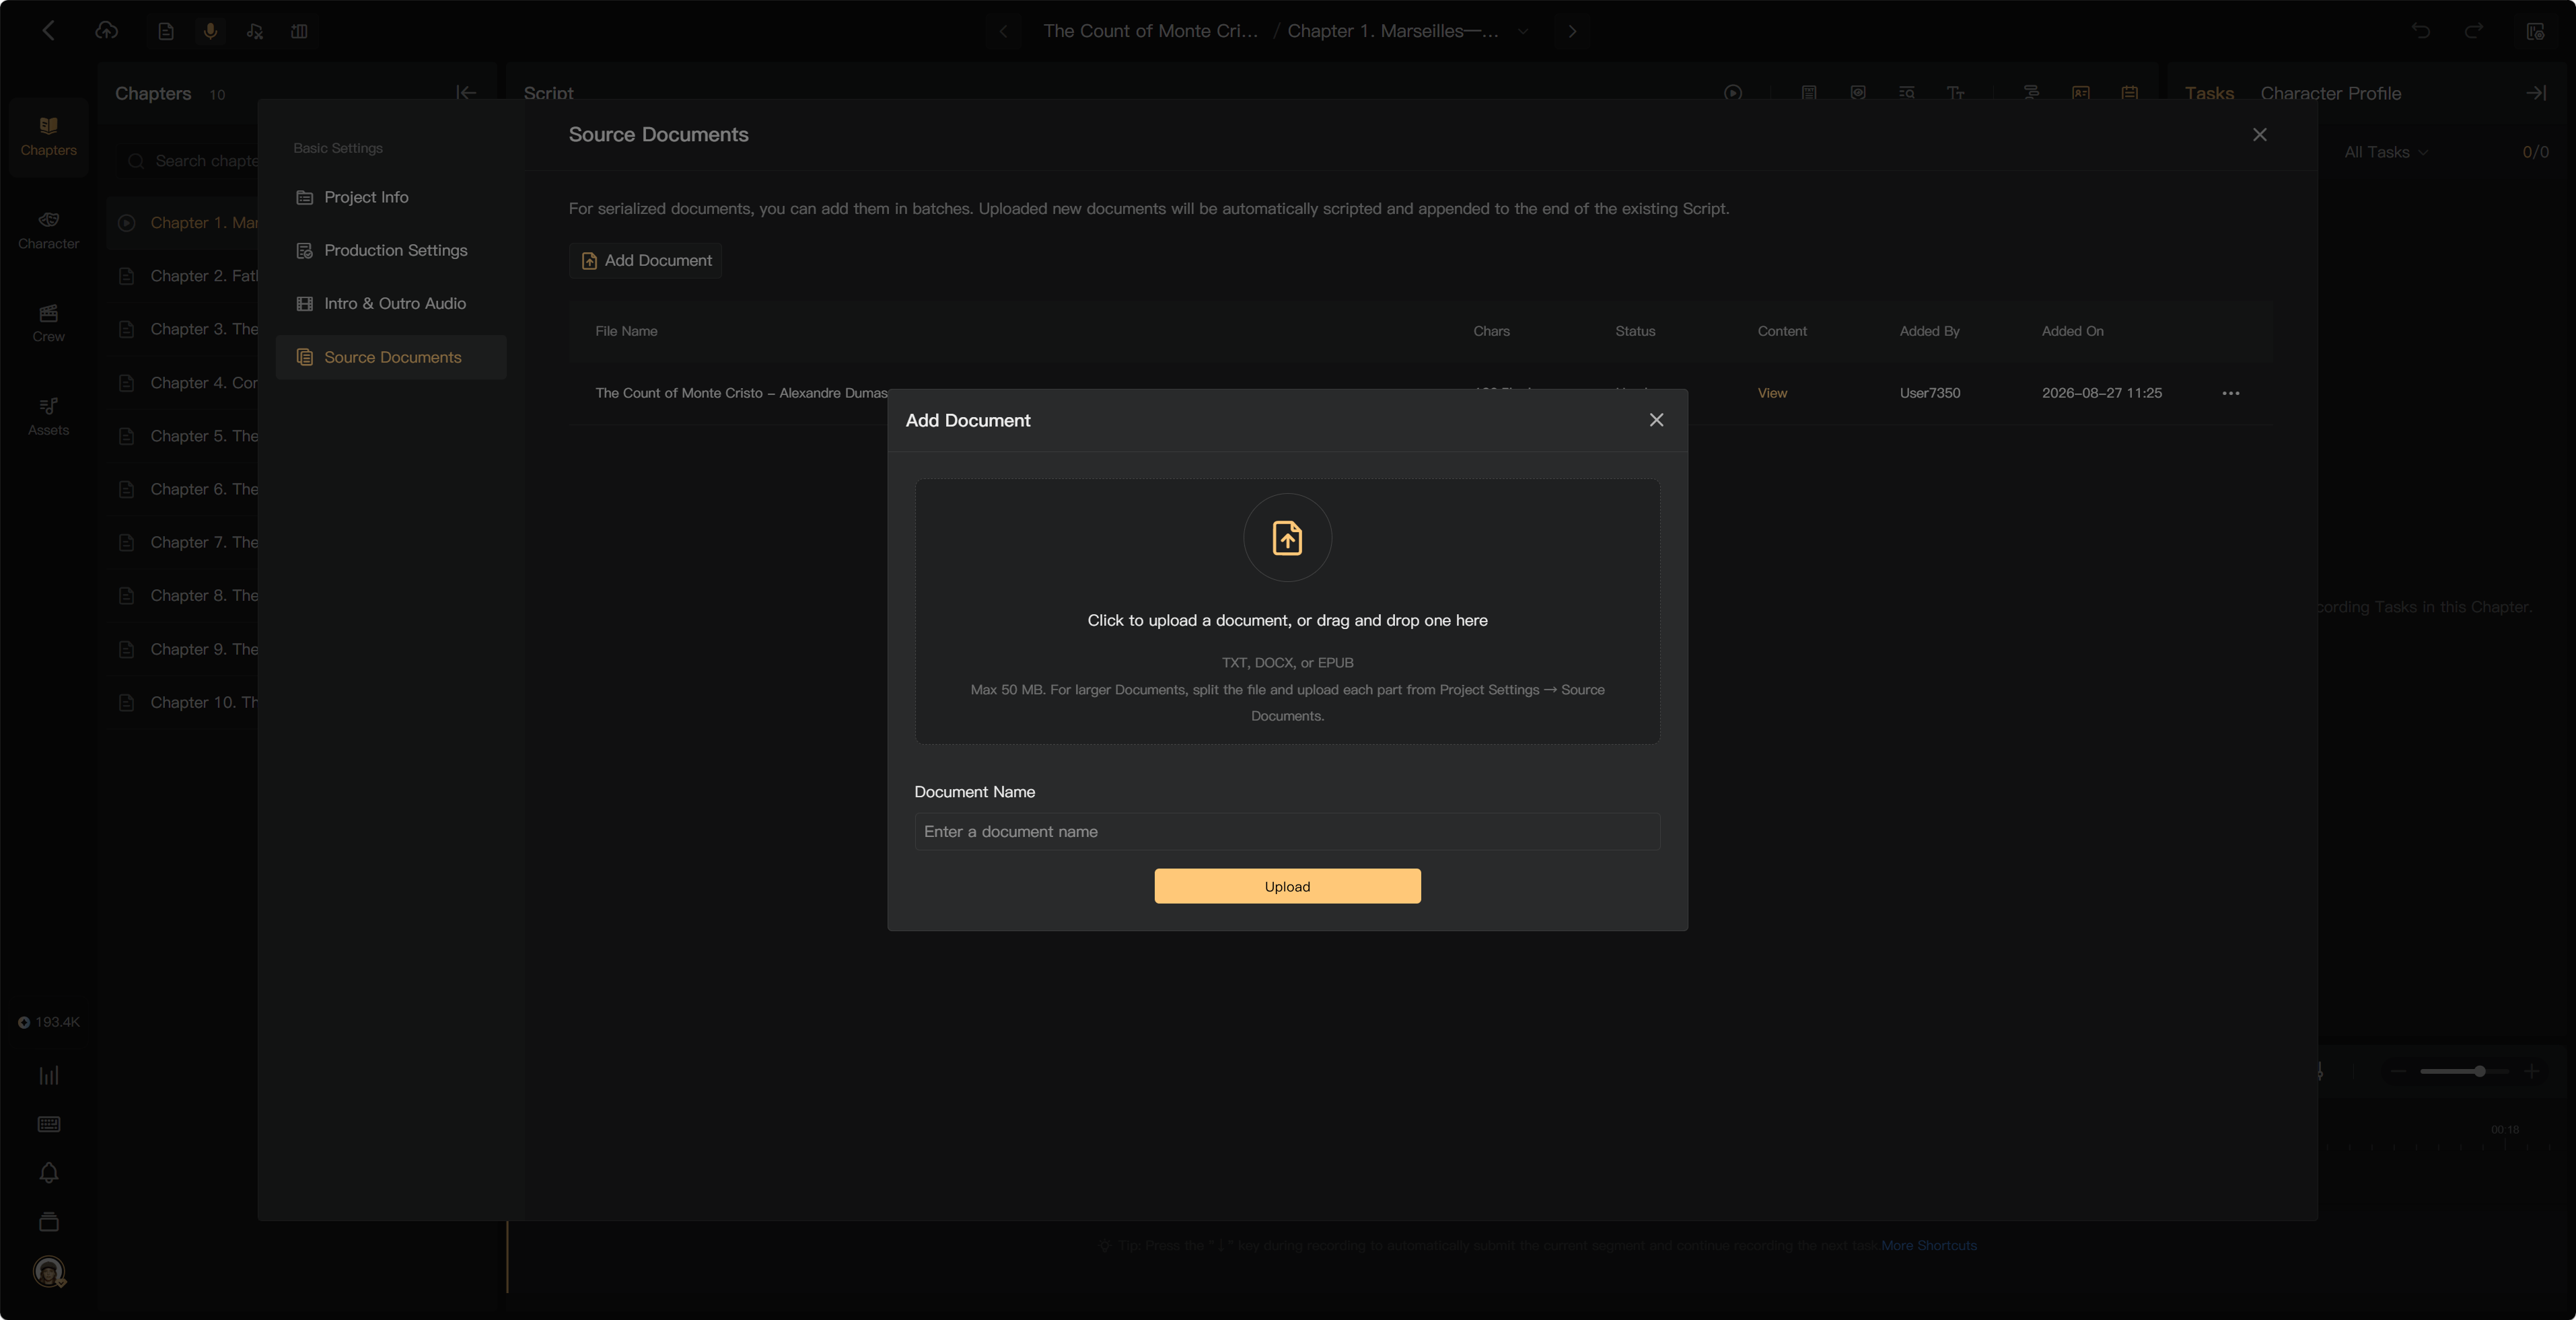Click the Add Document button in Source Documents
Image resolution: width=2576 pixels, height=1320 pixels.
646,260
